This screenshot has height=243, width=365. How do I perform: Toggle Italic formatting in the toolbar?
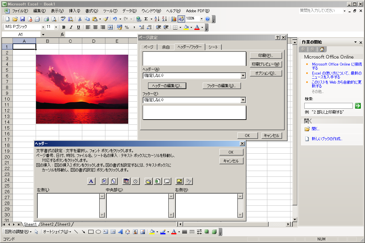click(71, 27)
